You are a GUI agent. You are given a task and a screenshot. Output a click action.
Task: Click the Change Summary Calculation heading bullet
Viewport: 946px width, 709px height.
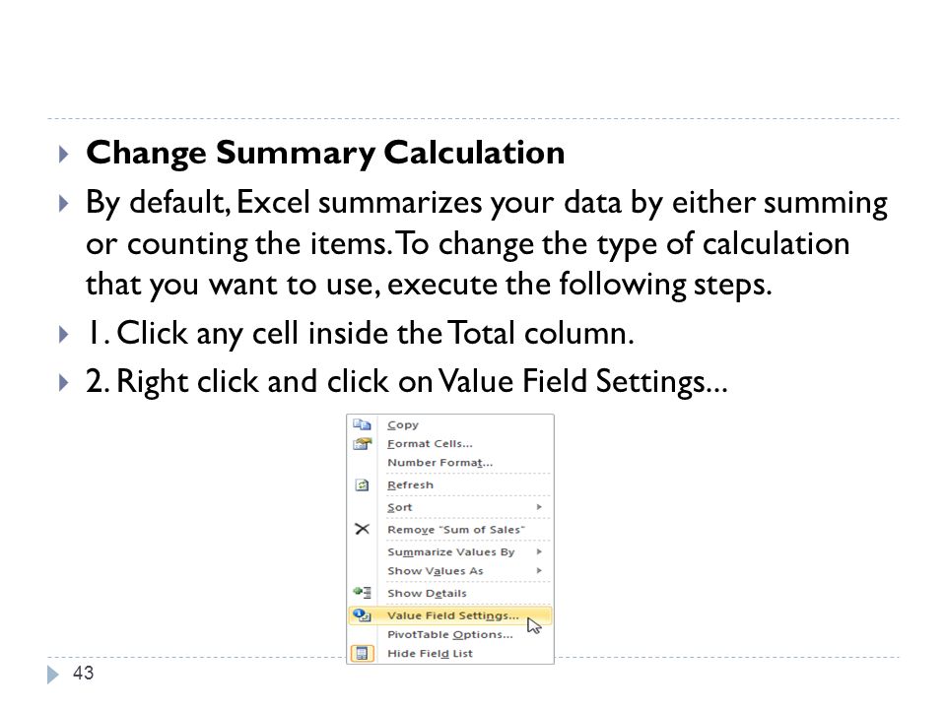pos(63,154)
